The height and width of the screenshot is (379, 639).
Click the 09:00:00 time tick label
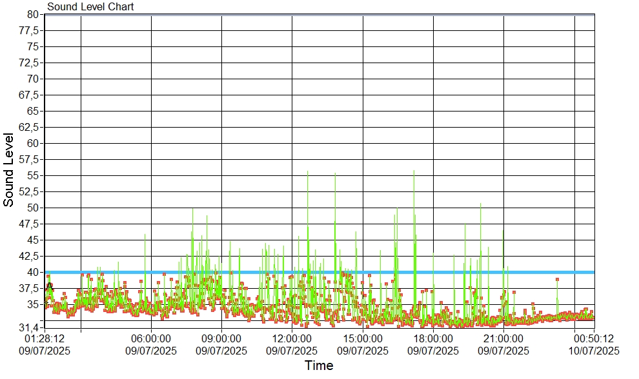221,338
